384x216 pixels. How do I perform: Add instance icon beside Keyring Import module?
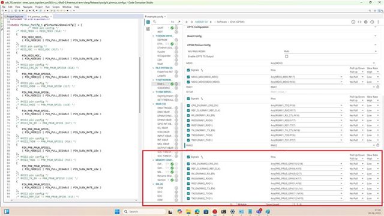pos(176,96)
